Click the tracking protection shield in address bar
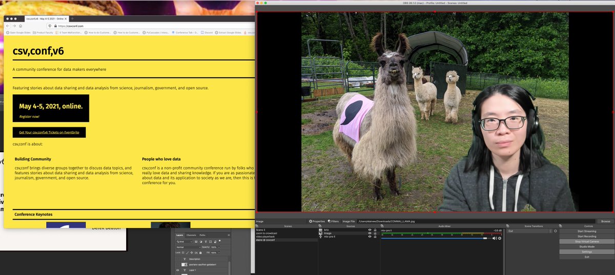This screenshot has width=615, height=275. coord(50,26)
